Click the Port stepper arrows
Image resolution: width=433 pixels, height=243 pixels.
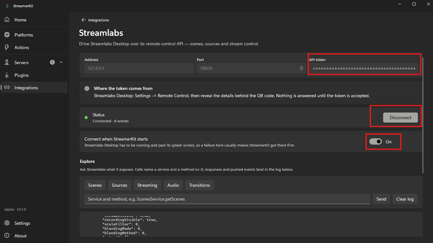tap(302, 68)
